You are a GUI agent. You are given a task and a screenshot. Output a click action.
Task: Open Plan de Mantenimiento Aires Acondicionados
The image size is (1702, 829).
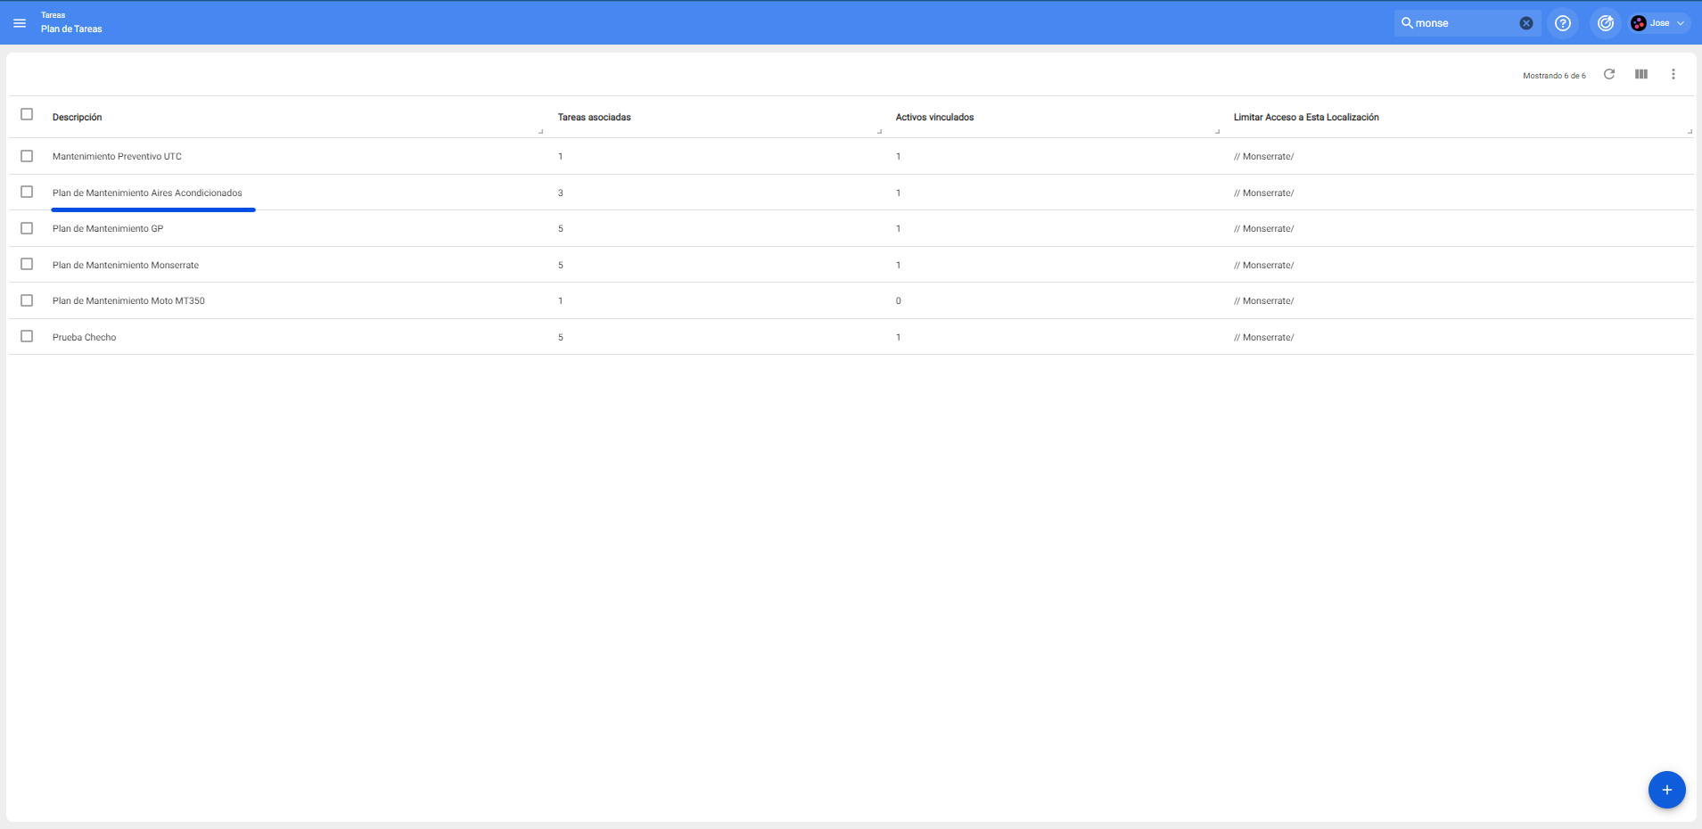(x=147, y=193)
